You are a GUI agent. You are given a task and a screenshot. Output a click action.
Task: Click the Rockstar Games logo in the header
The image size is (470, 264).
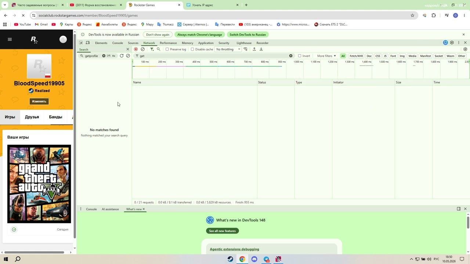[34, 40]
